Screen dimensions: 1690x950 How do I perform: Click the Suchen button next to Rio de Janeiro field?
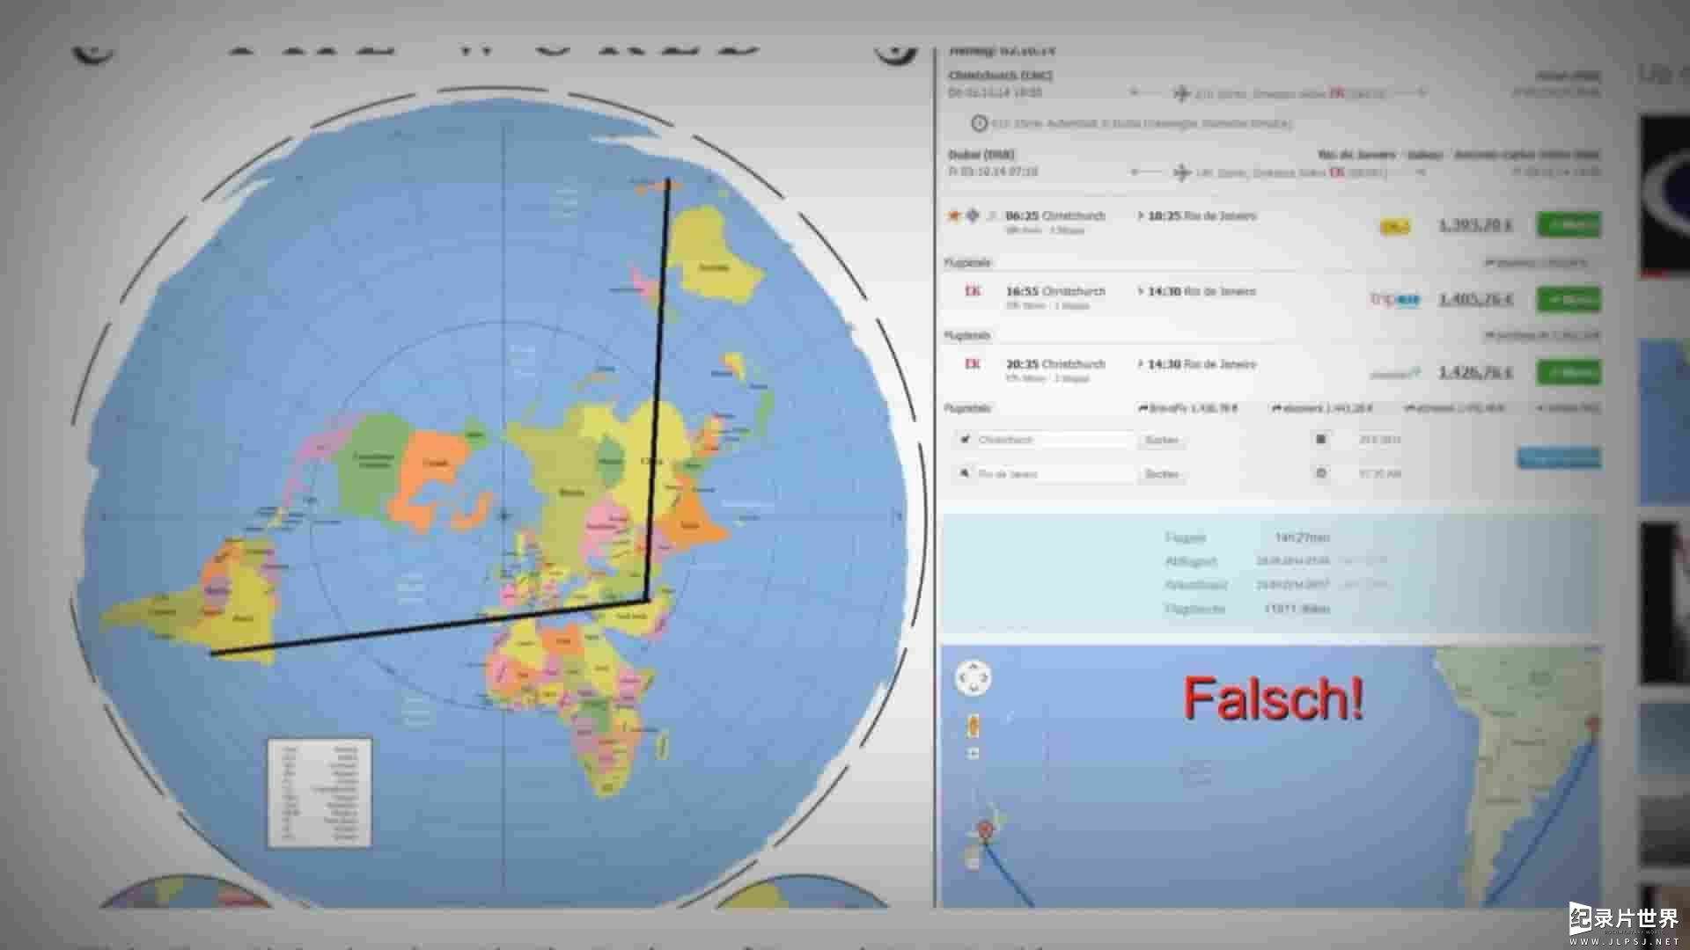(1162, 474)
